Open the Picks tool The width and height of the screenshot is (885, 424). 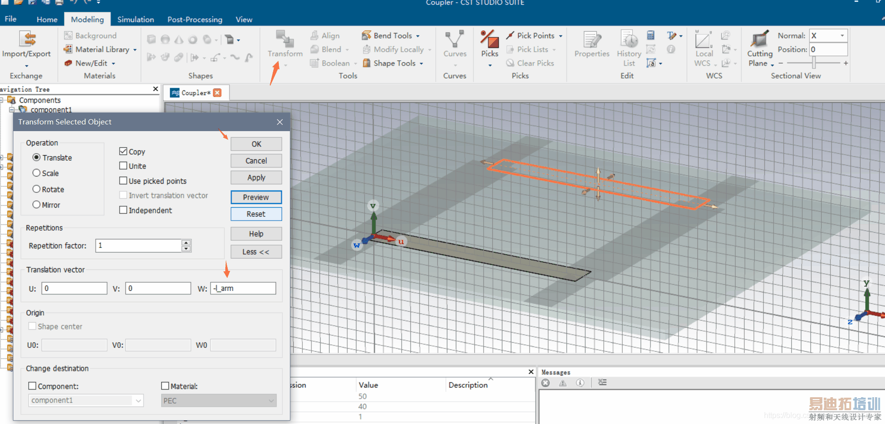click(489, 40)
